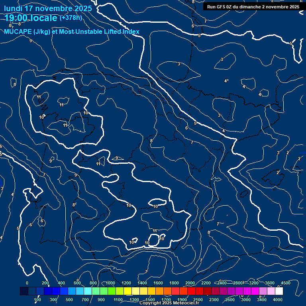Click the '1700' scale value
The height and width of the screenshot is (306, 306).
[x=166, y=300]
